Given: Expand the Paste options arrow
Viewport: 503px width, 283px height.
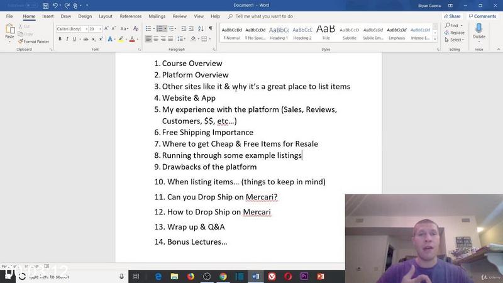Looking at the screenshot, I should click(x=9, y=42).
